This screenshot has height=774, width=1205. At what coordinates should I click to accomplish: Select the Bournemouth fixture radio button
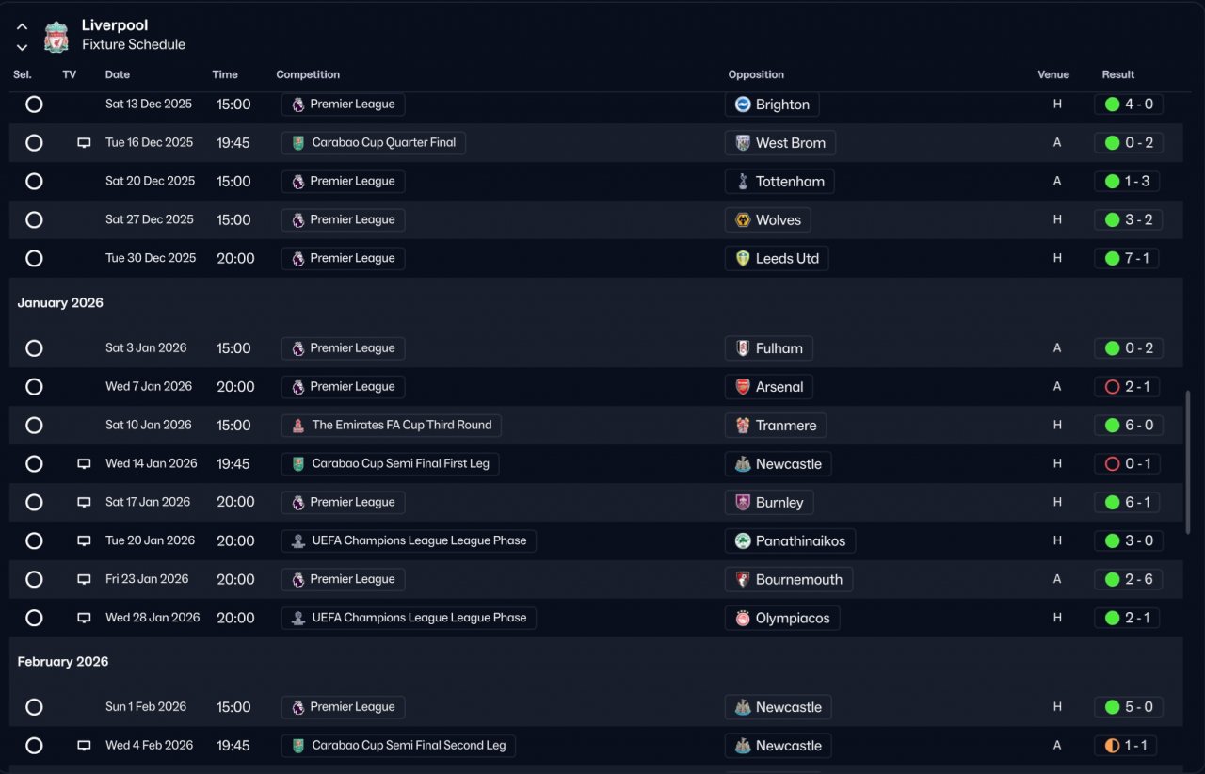click(x=34, y=580)
